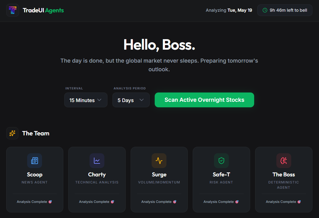The image size is (319, 218).
Task: Click the Scoop newspaper icon
Action: (x=35, y=161)
